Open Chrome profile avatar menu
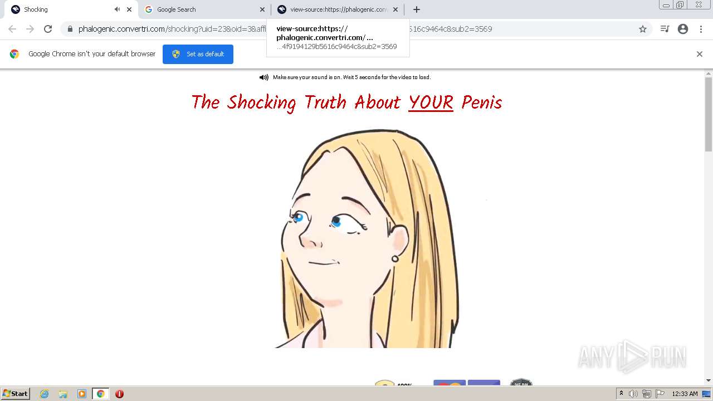Image resolution: width=713 pixels, height=401 pixels. pyautogui.click(x=683, y=29)
